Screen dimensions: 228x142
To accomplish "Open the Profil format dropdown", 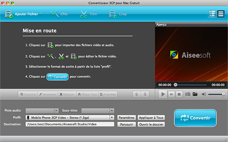I will click(70, 117).
